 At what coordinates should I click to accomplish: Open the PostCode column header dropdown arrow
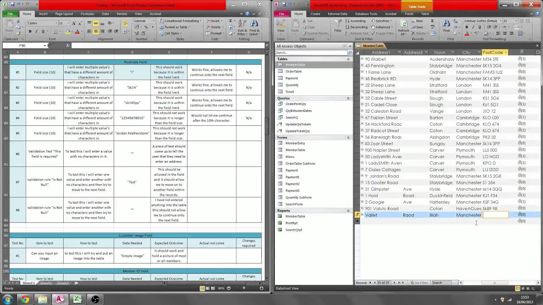(x=506, y=53)
